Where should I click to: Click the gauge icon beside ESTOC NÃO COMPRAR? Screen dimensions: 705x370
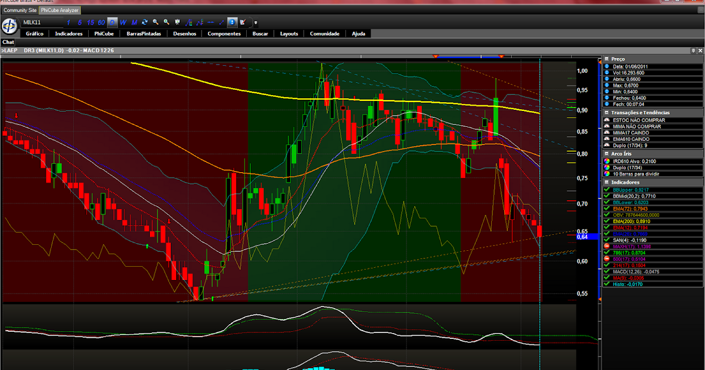[x=607, y=120]
